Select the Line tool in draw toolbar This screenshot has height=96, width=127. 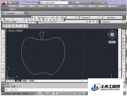(x=3, y=31)
